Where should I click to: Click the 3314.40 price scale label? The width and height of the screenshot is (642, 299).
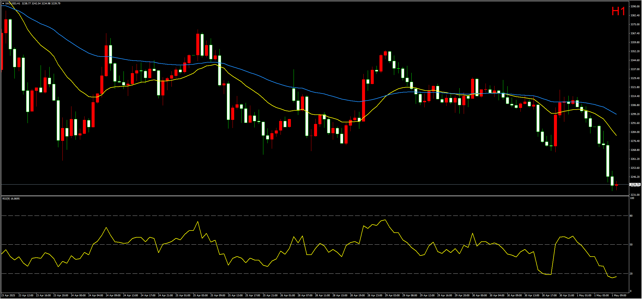635,96
